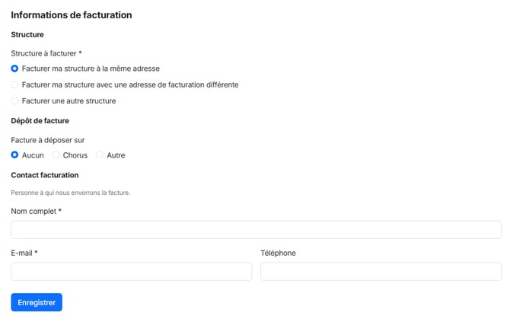Click the 'Facture à déposer sur' label
The image size is (510, 325).
click(x=47, y=140)
